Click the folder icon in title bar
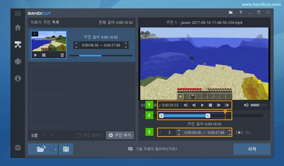The image size is (284, 166). (231, 12)
